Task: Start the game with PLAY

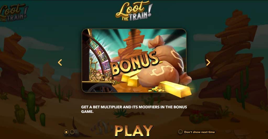Action: (134, 131)
